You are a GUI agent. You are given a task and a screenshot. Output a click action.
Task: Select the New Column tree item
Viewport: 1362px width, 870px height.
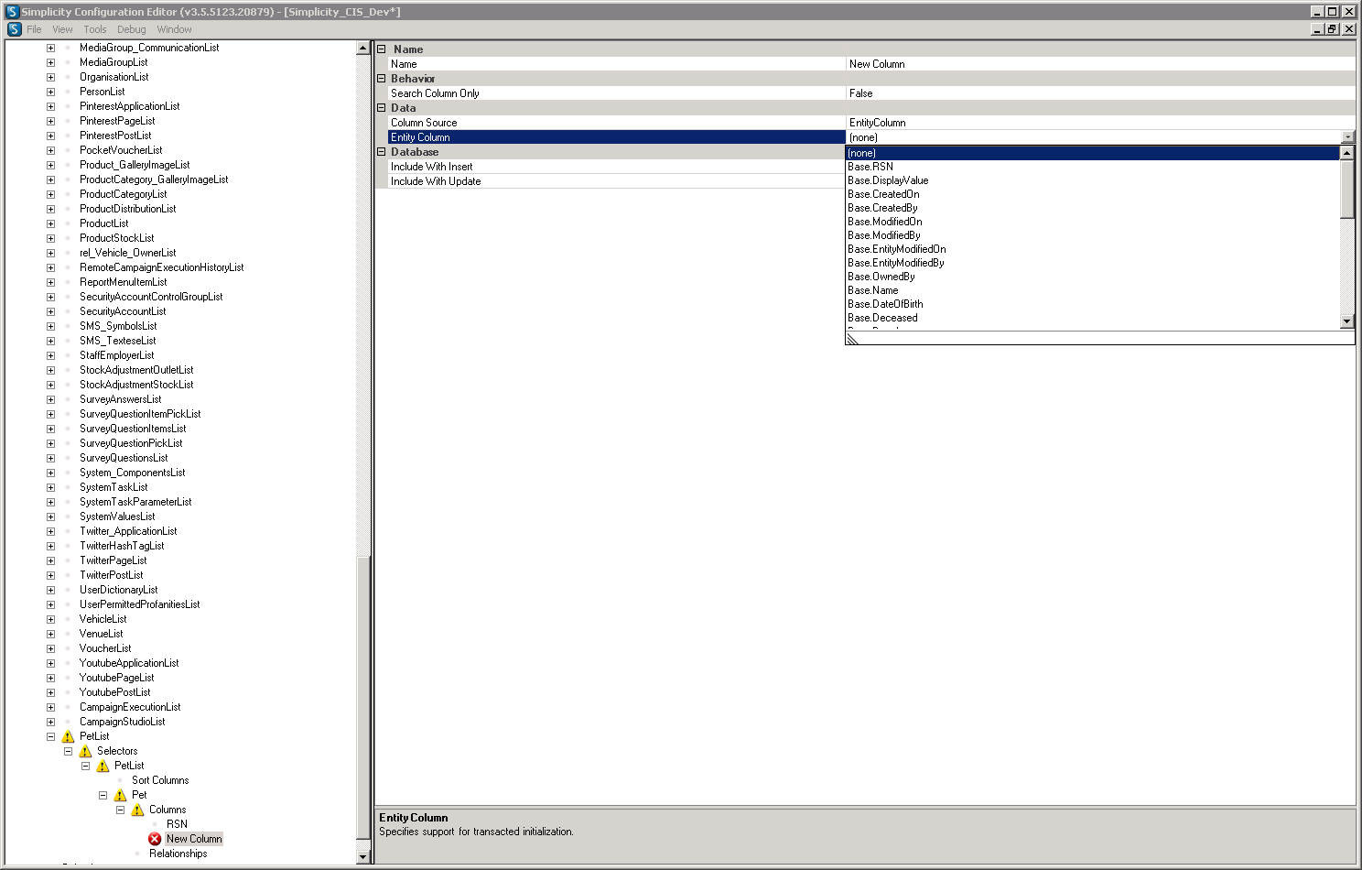[194, 839]
